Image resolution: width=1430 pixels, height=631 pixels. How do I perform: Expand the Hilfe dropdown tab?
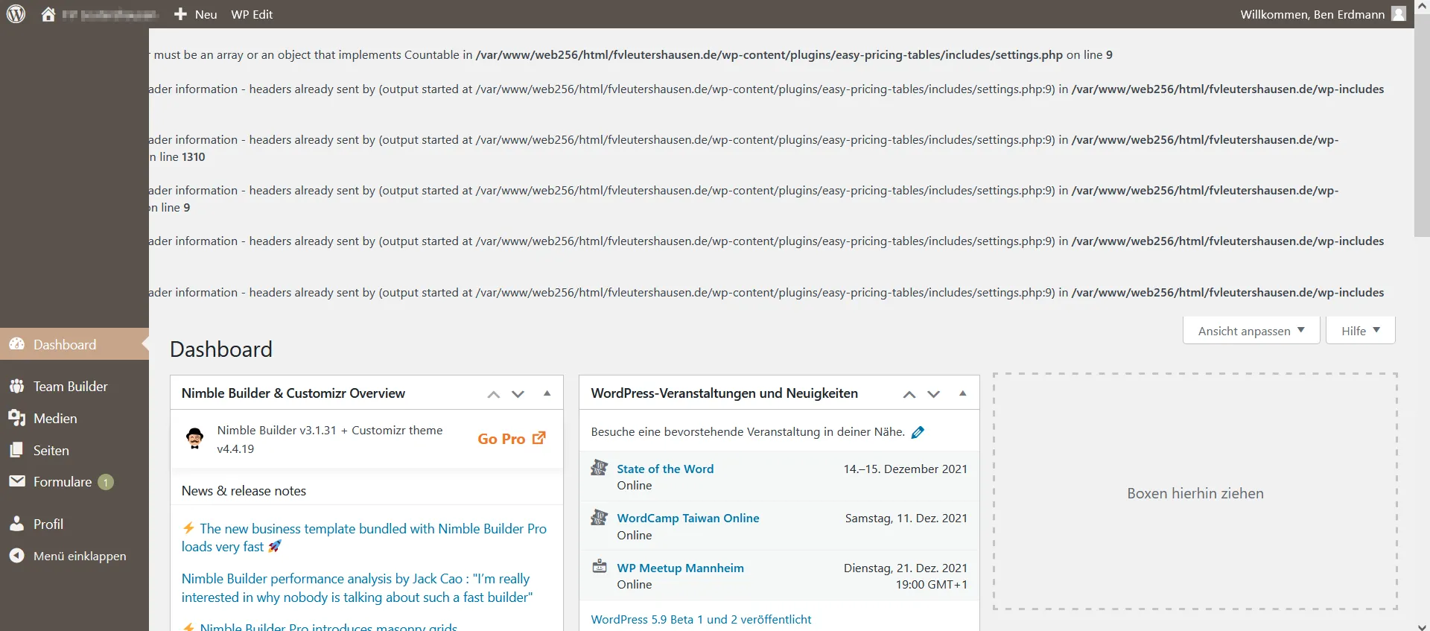[1361, 331]
